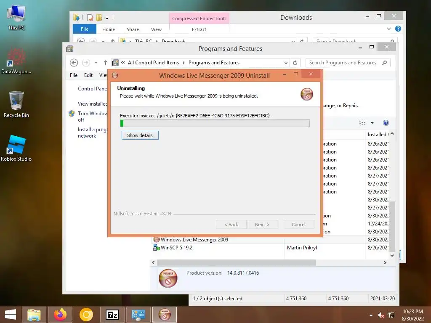
Task: Open help icon in Programs and Features
Action: [386, 123]
